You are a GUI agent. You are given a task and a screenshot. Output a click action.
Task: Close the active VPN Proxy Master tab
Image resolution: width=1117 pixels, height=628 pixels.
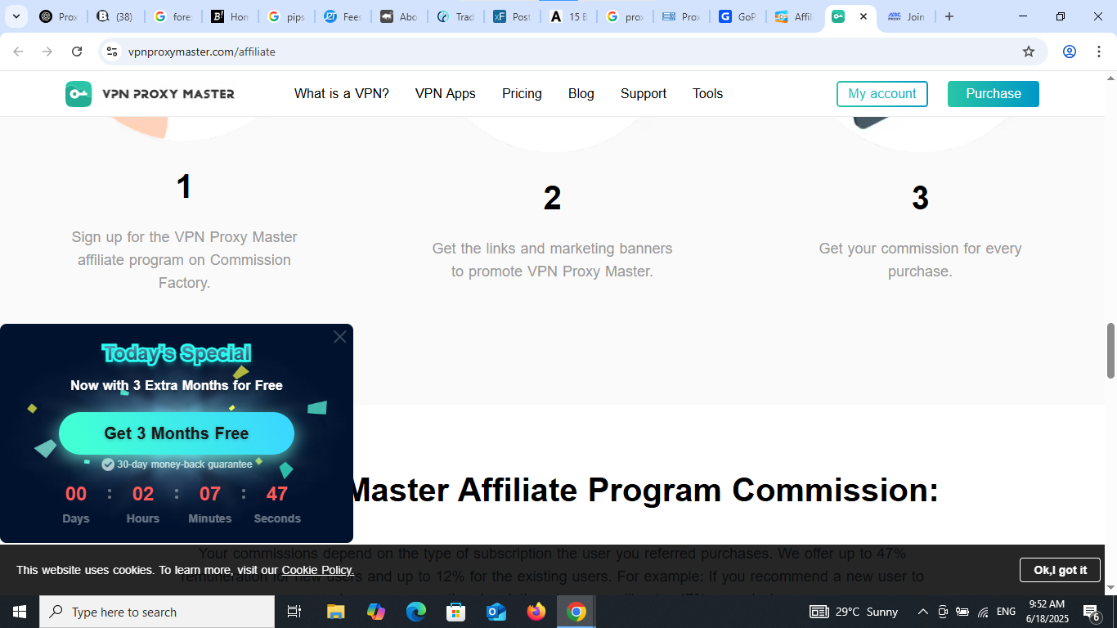click(x=864, y=16)
